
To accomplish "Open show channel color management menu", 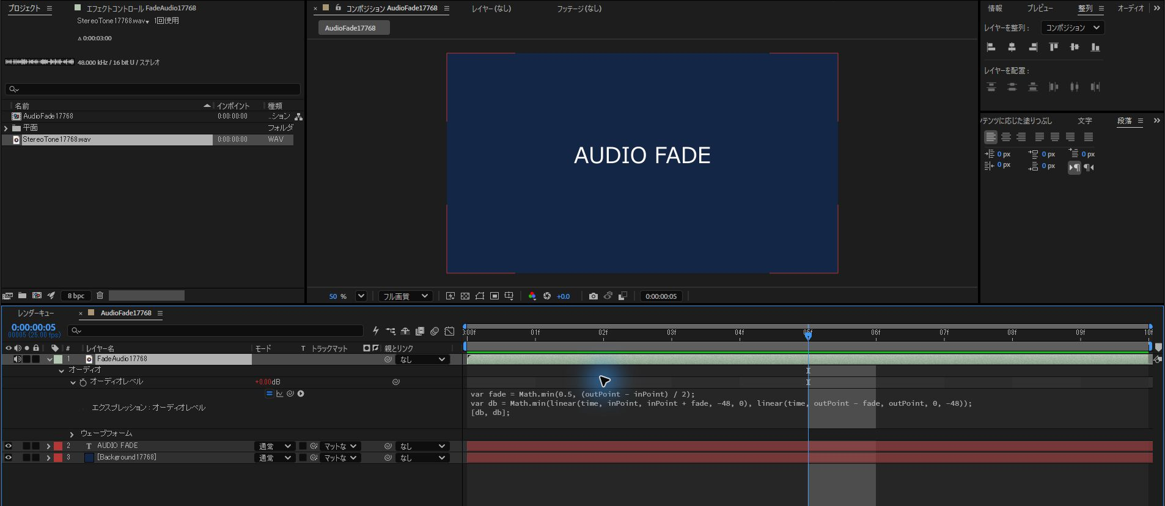I will pyautogui.click(x=532, y=296).
